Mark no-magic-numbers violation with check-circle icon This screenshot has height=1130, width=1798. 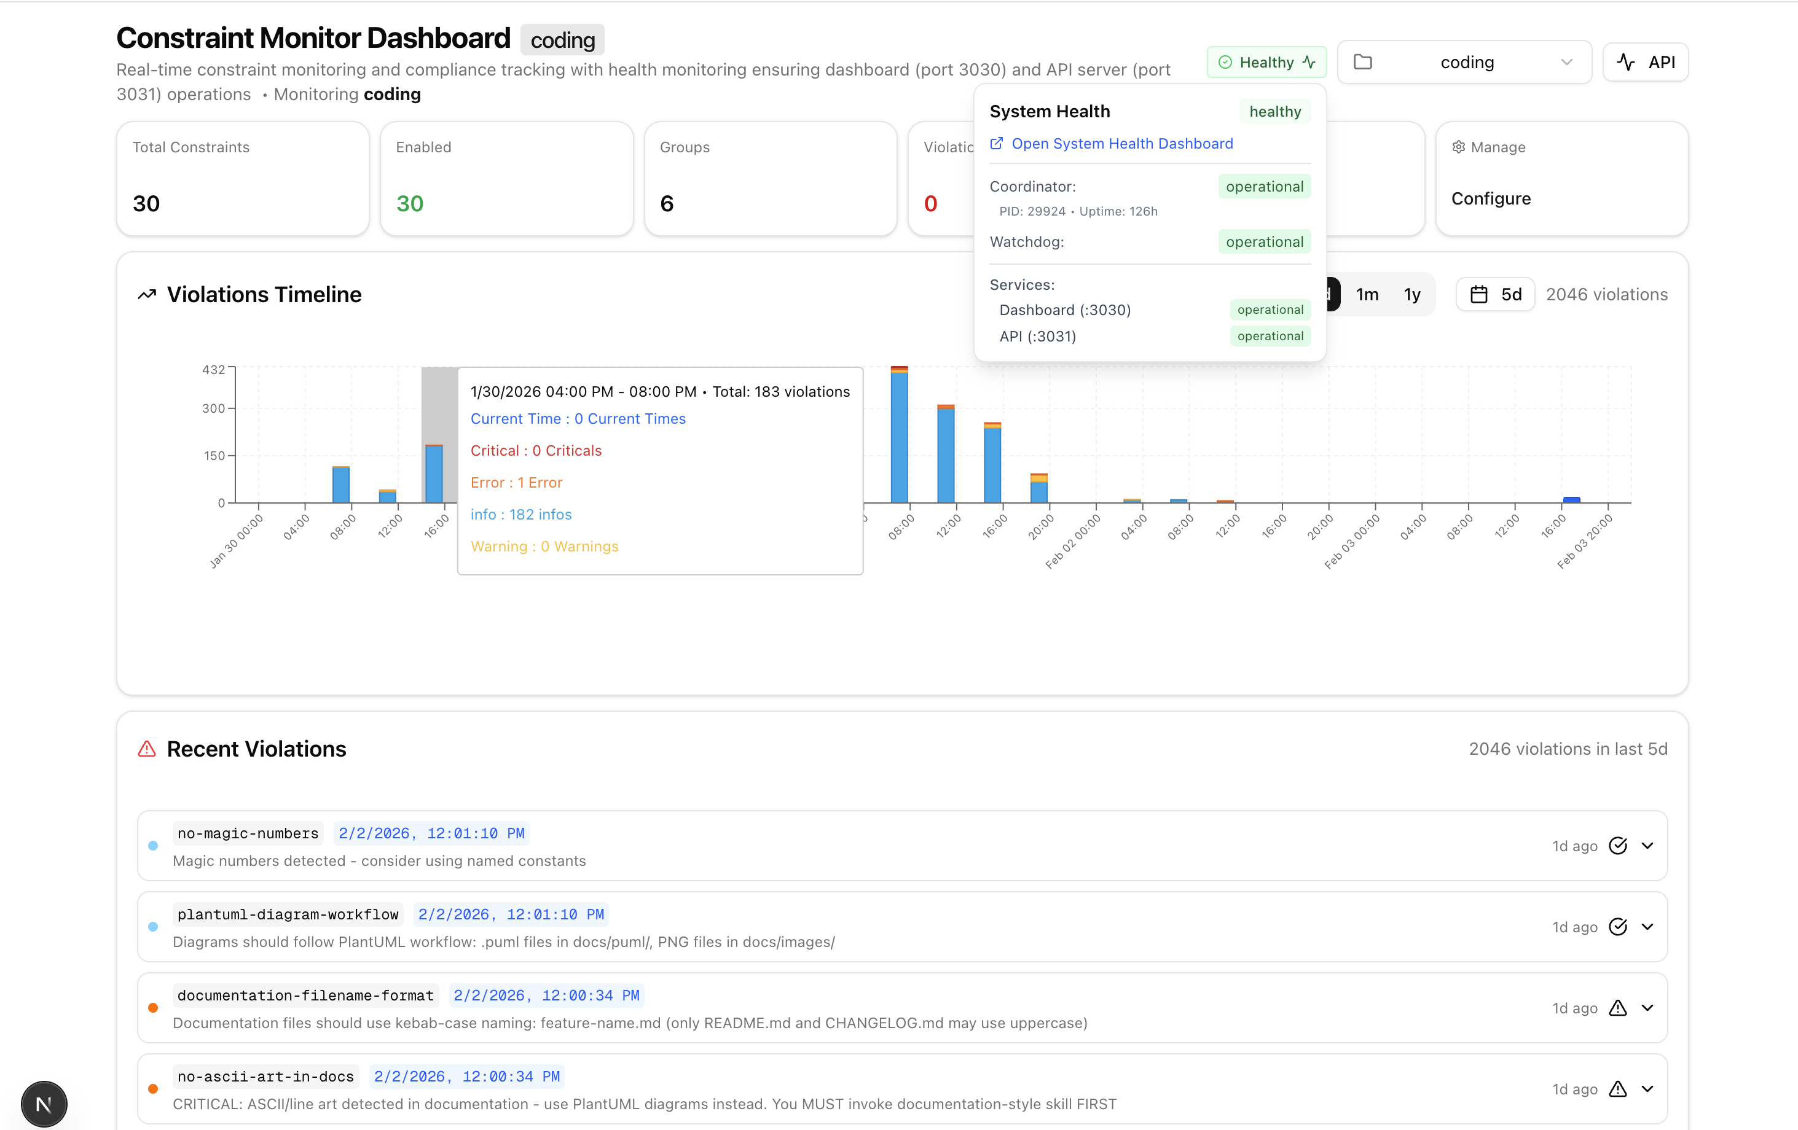click(1617, 846)
